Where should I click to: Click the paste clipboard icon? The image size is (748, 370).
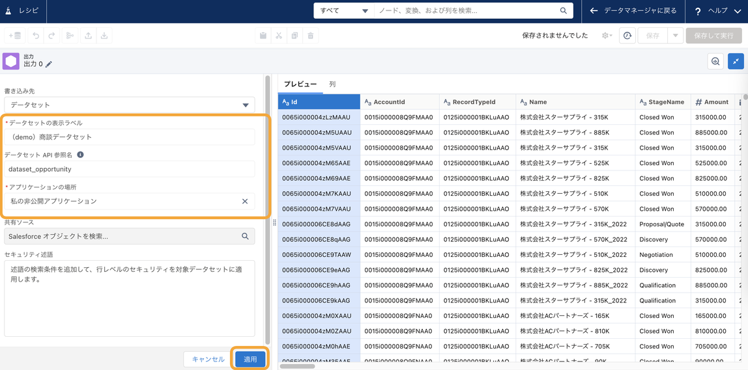[263, 36]
